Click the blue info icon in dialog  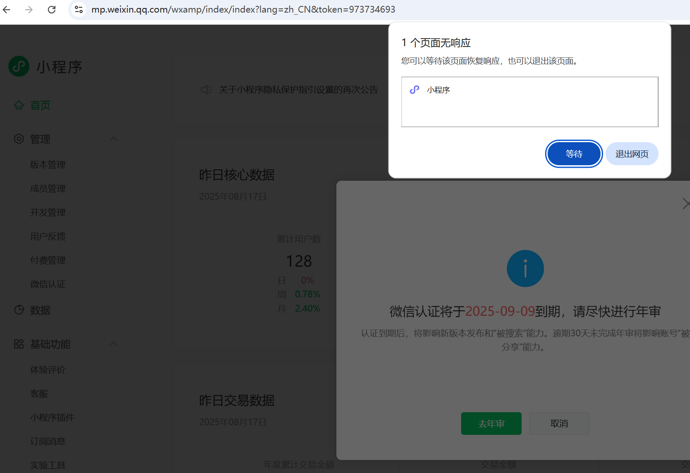tap(525, 268)
